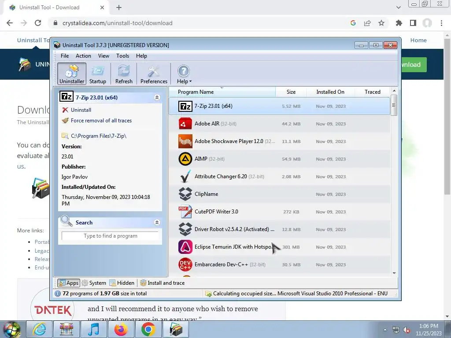The image size is (451, 338).
Task: Bookmark this page with star icon
Action: click(x=381, y=23)
